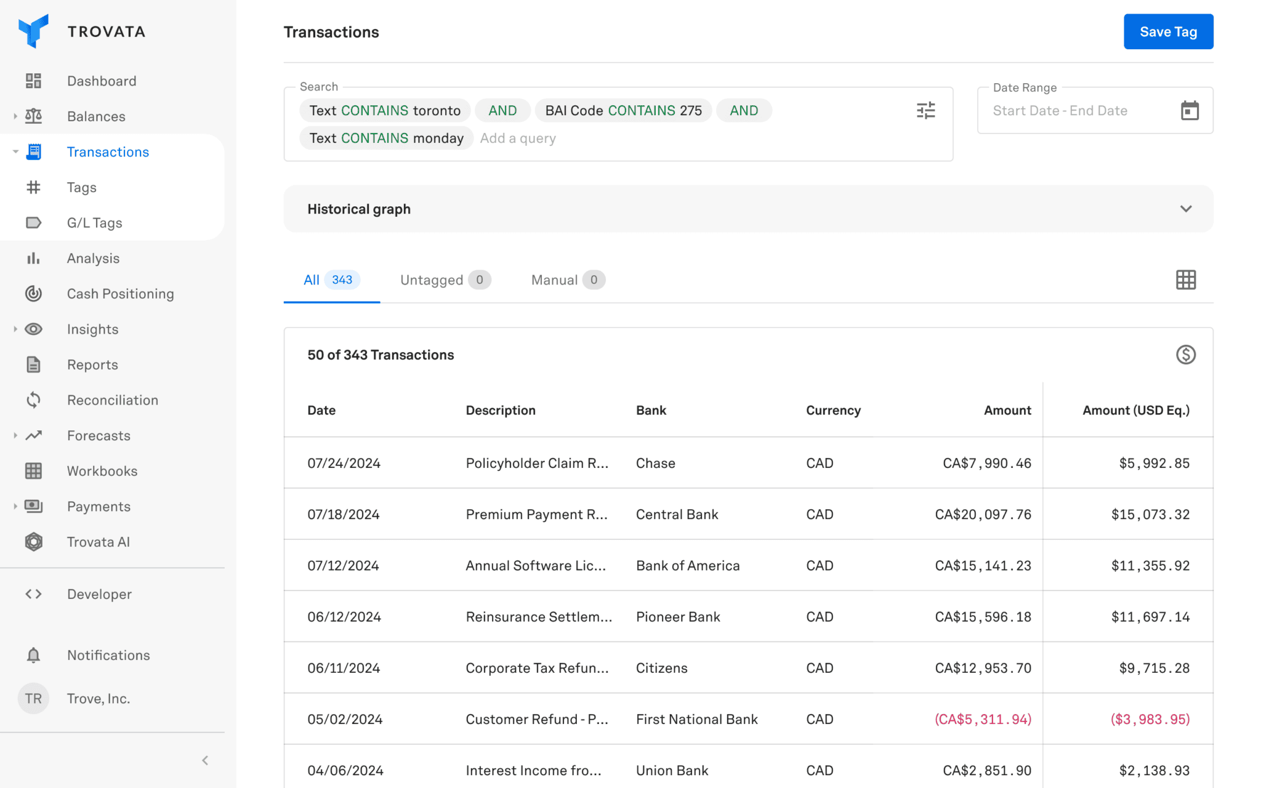Open the Notifications bell

[34, 655]
